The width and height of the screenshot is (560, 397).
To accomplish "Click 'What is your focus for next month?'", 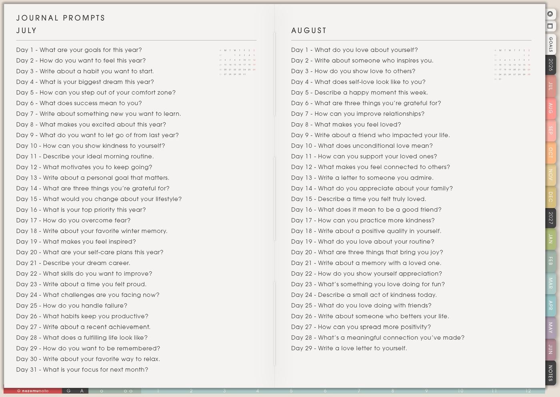I will click(96, 369).
